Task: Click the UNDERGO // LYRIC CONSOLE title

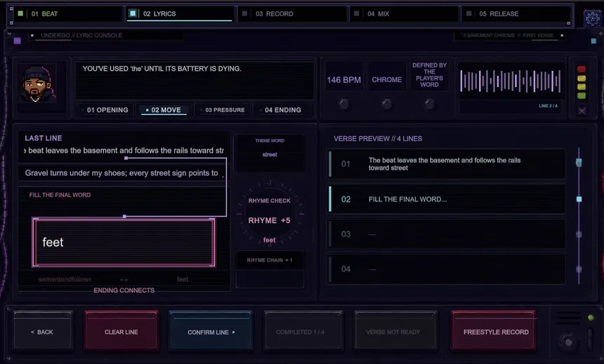Action: pyautogui.click(x=81, y=35)
